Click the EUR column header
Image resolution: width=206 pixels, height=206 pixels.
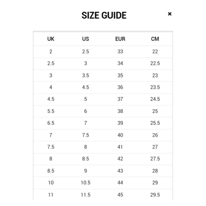pyautogui.click(x=120, y=39)
